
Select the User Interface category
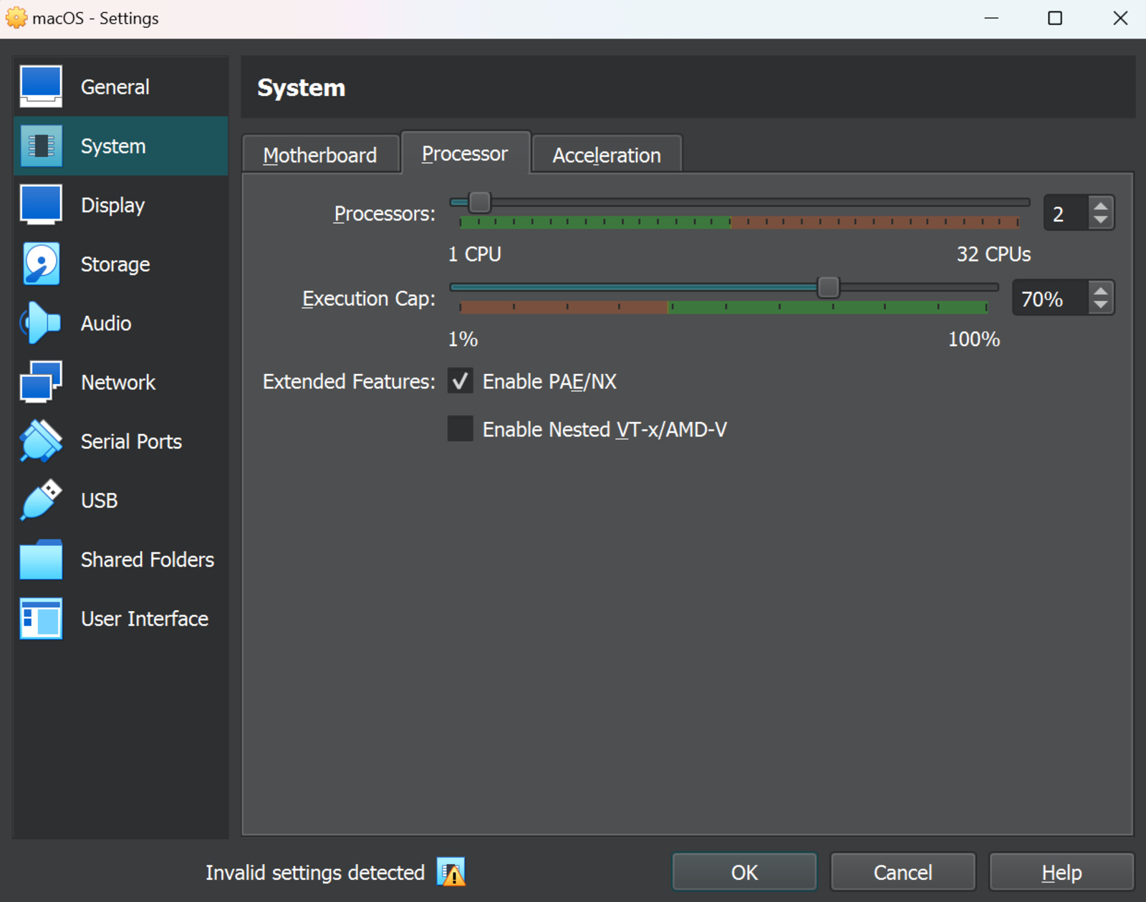[x=144, y=618]
